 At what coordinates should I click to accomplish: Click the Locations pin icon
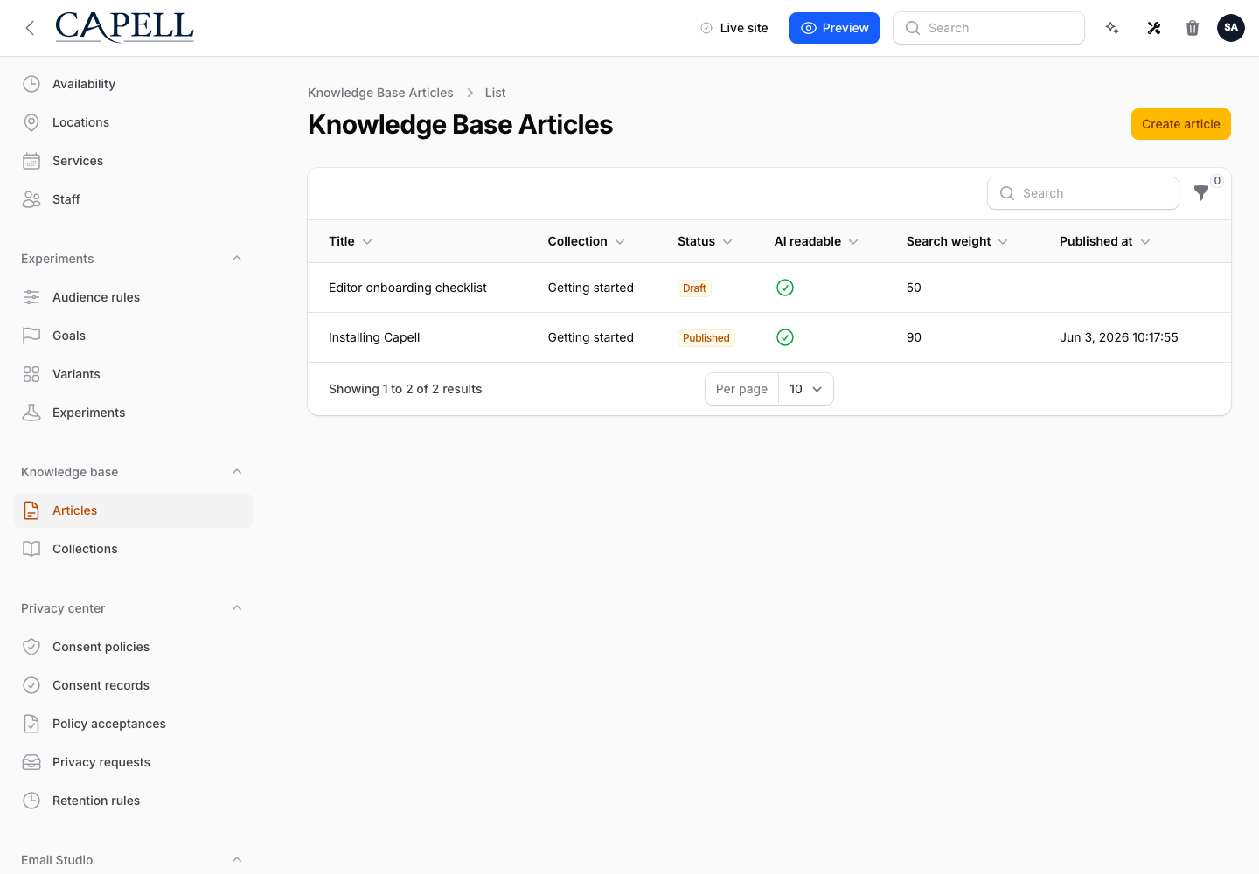(x=31, y=122)
